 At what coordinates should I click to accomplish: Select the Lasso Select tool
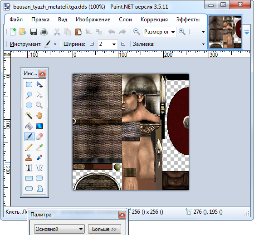[29, 95]
